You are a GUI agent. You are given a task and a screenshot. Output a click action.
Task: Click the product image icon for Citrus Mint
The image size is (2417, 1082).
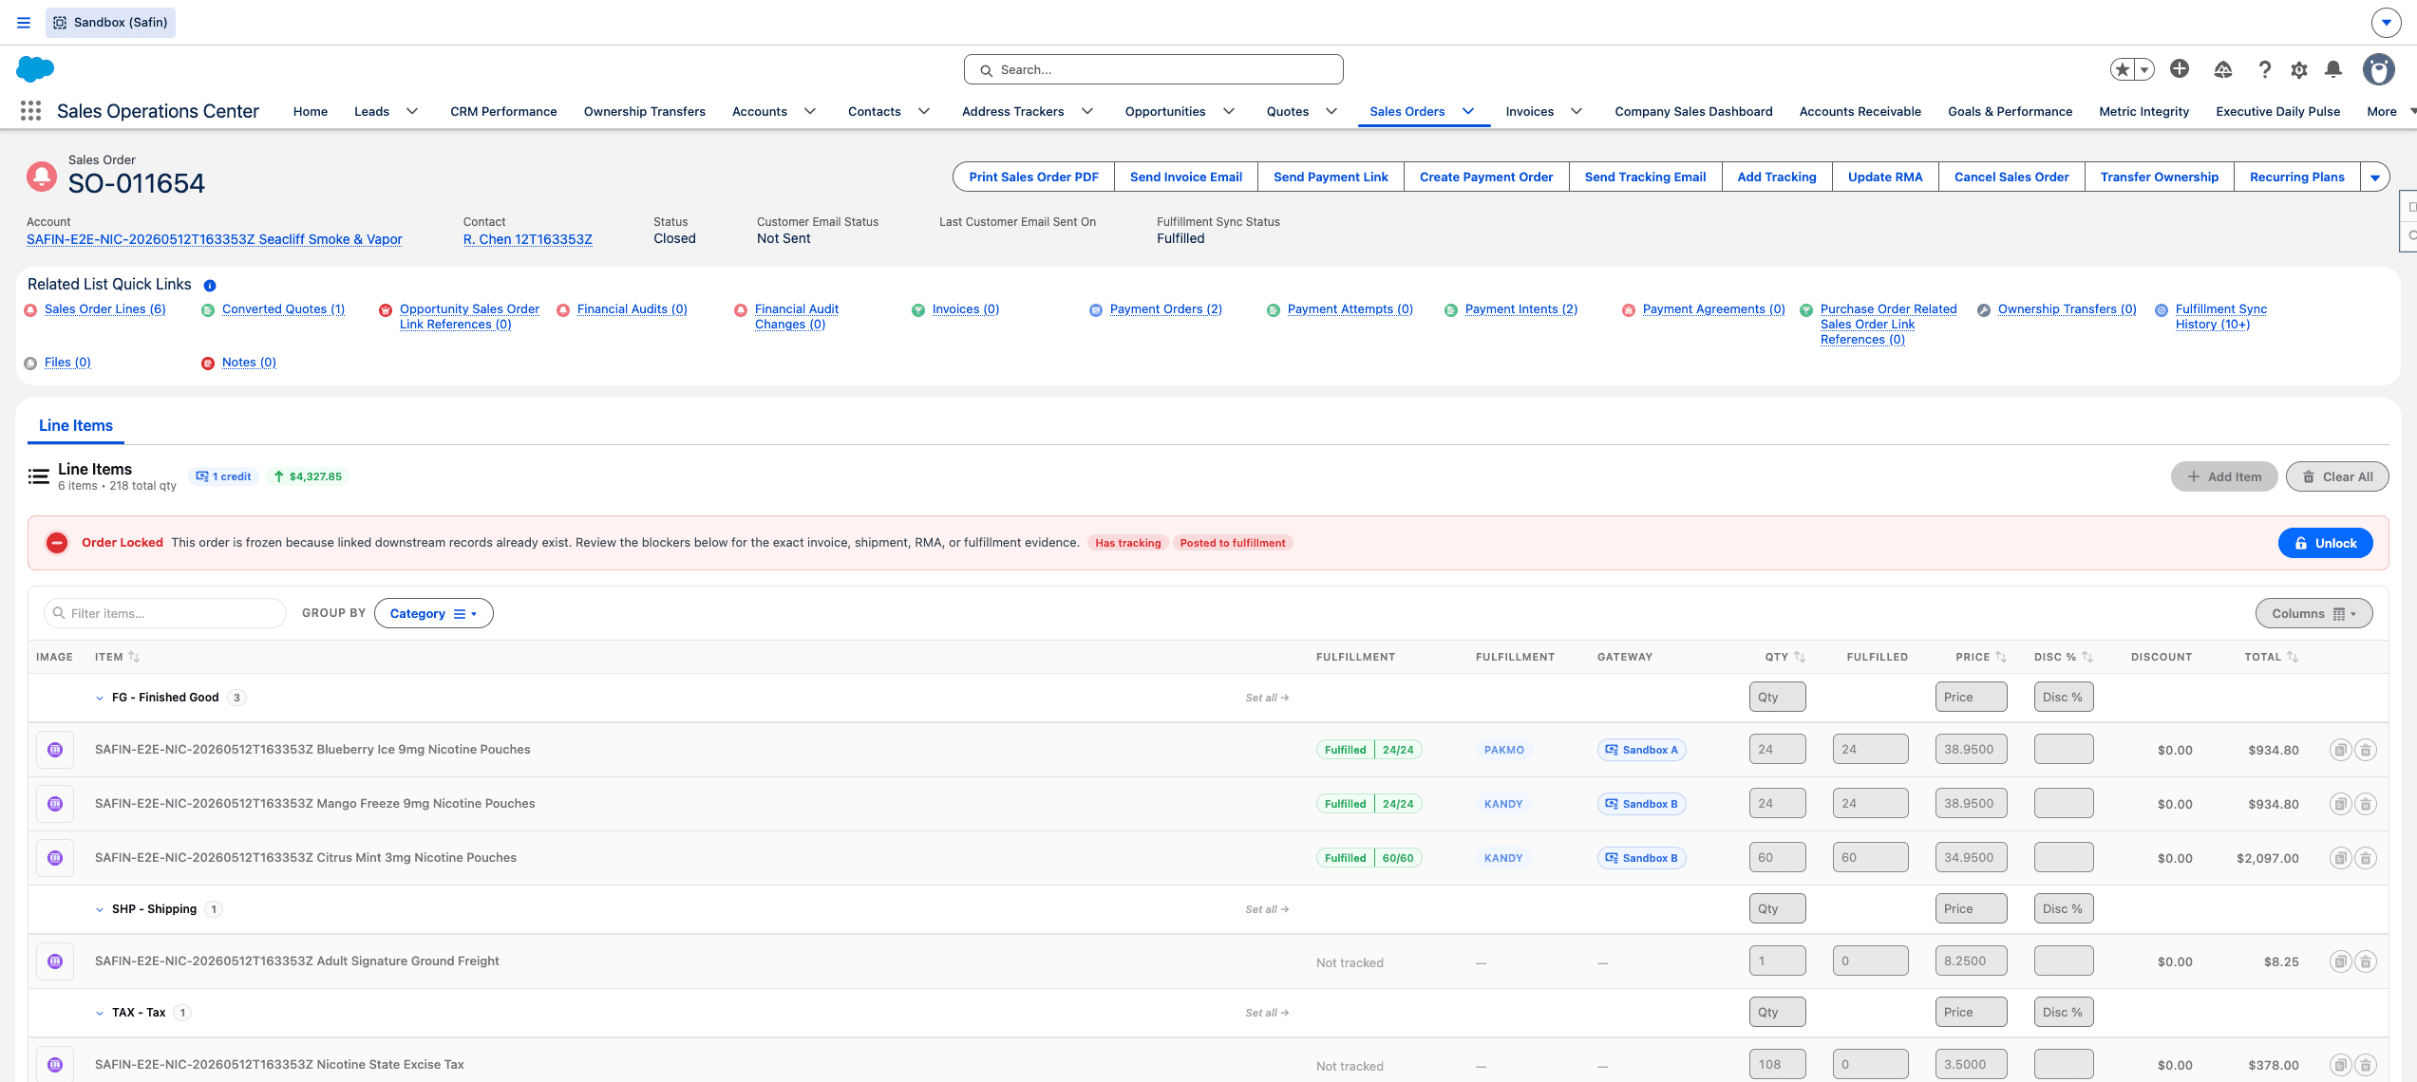55,858
